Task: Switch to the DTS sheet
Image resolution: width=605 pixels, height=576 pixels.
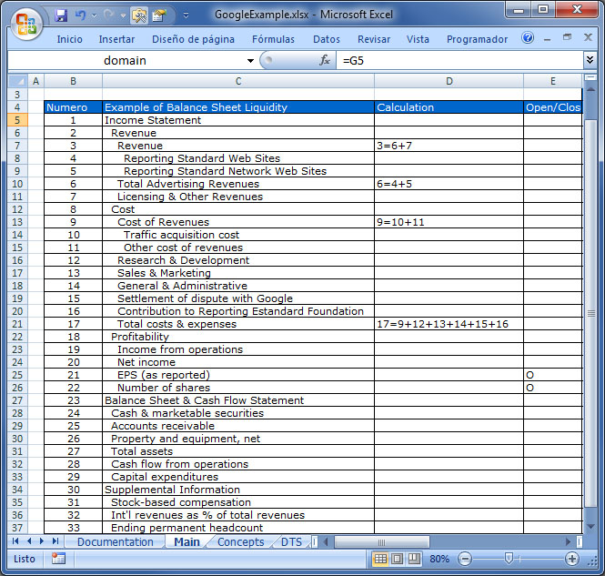Action: click(291, 542)
